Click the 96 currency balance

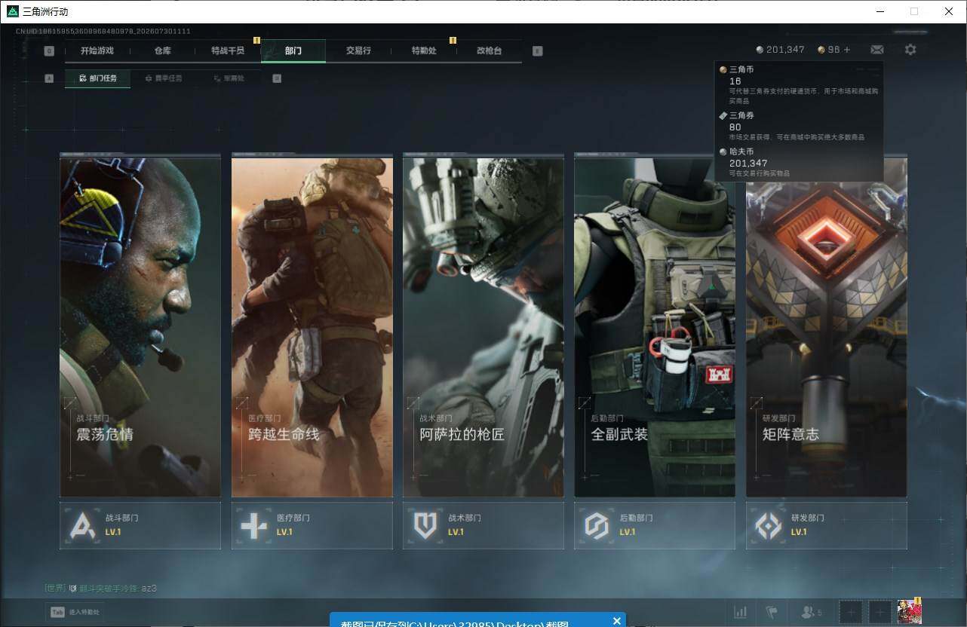[833, 50]
